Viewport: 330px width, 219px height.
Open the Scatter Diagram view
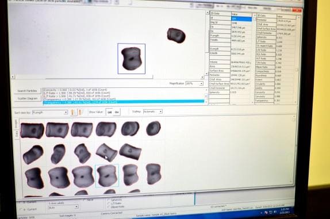(x=28, y=98)
